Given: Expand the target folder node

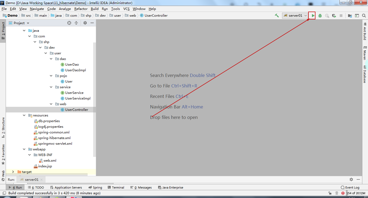Looking at the screenshot, I should (x=13, y=172).
